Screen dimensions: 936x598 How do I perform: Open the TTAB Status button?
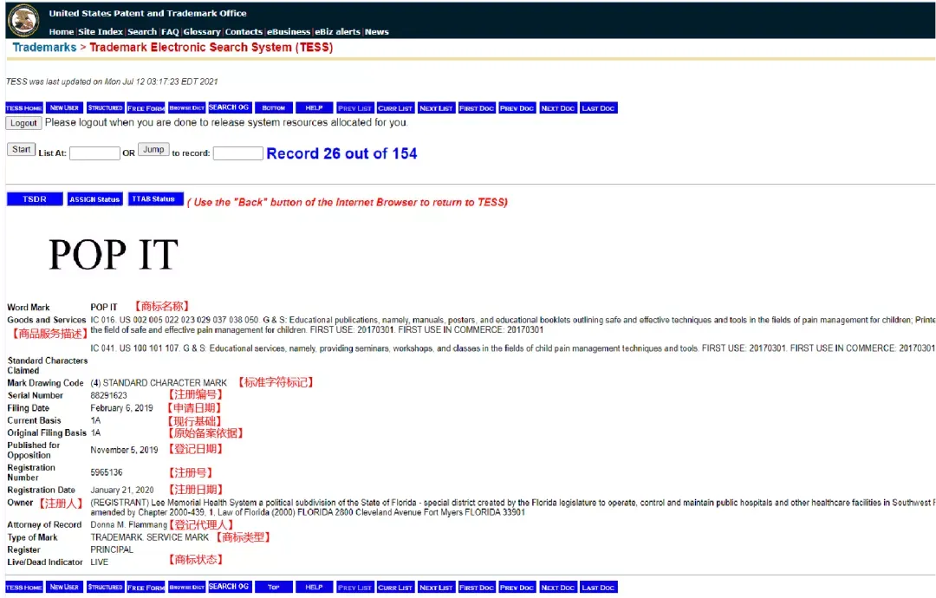click(155, 198)
